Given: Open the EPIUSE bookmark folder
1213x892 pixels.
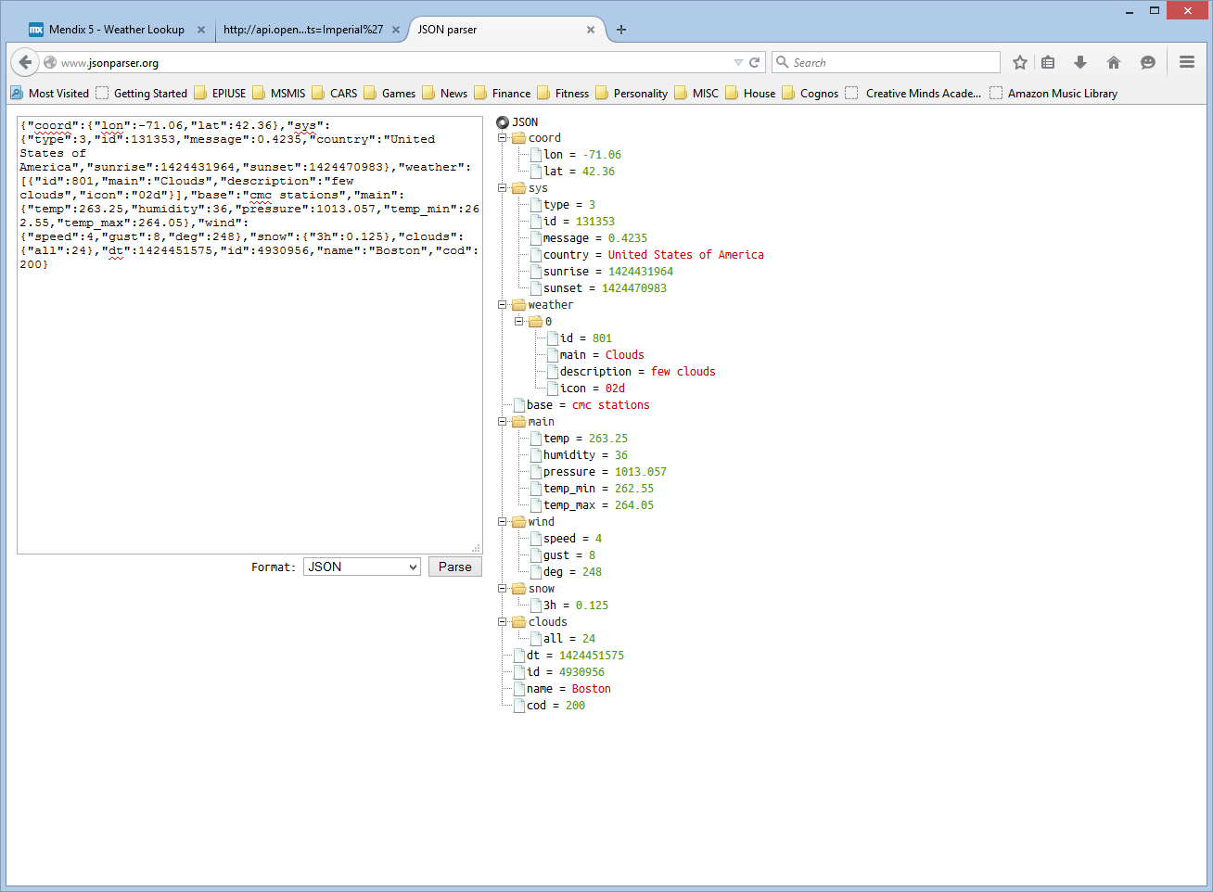Looking at the screenshot, I should 220,93.
